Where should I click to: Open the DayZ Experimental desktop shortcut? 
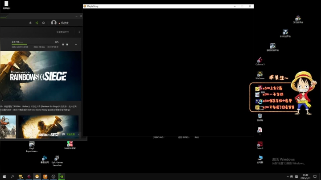[x=32, y=147]
